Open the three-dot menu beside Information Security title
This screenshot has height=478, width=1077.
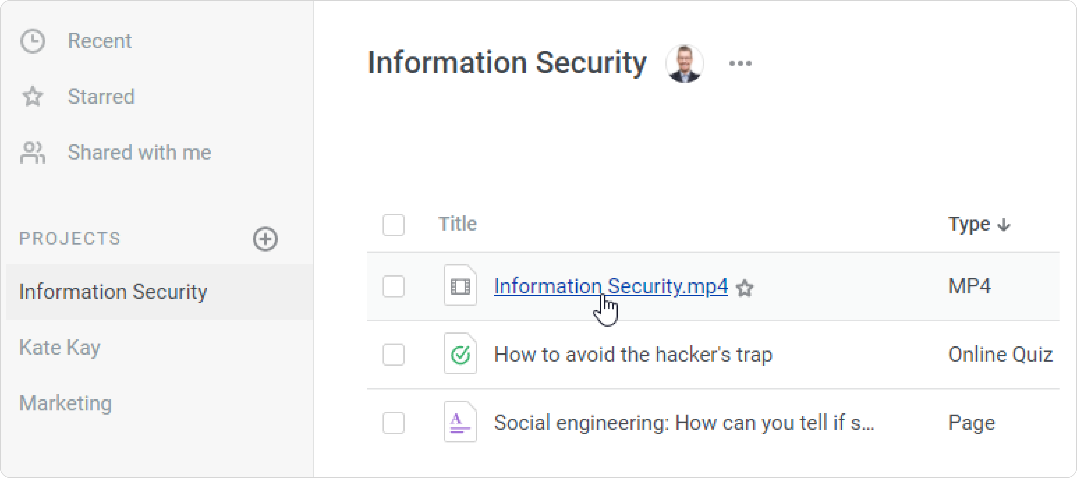740,63
